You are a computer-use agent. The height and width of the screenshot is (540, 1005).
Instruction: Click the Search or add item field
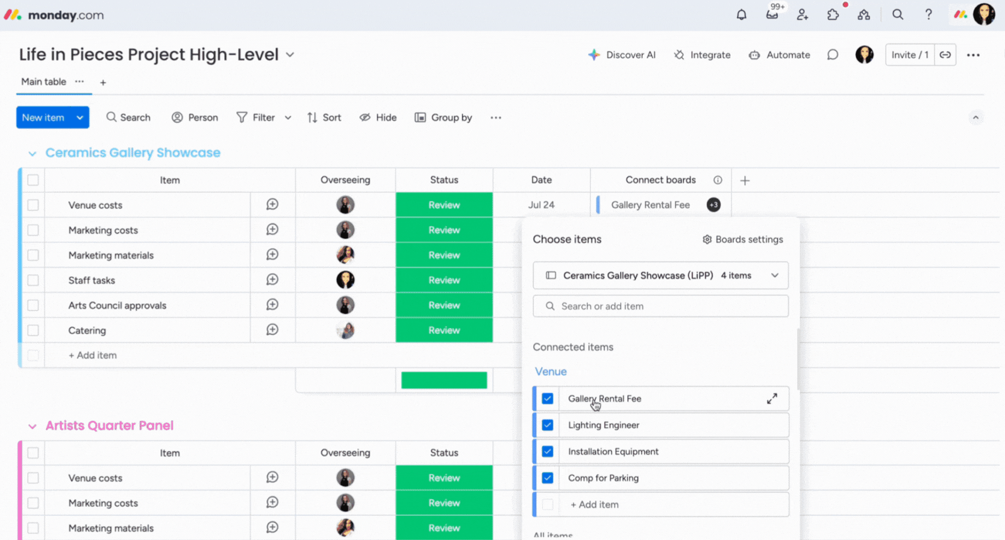point(660,306)
